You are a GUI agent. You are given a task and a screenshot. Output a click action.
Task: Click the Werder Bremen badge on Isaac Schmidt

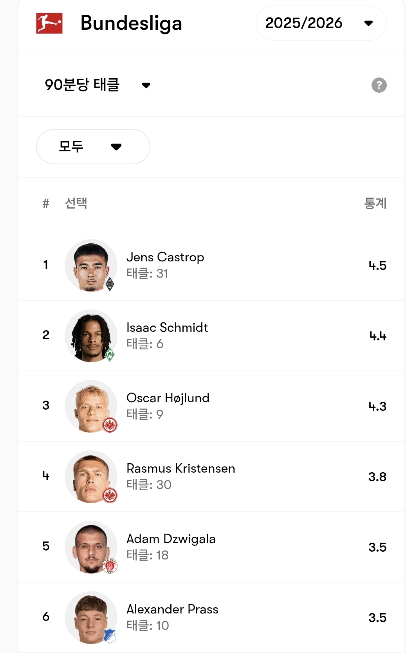[x=110, y=354]
